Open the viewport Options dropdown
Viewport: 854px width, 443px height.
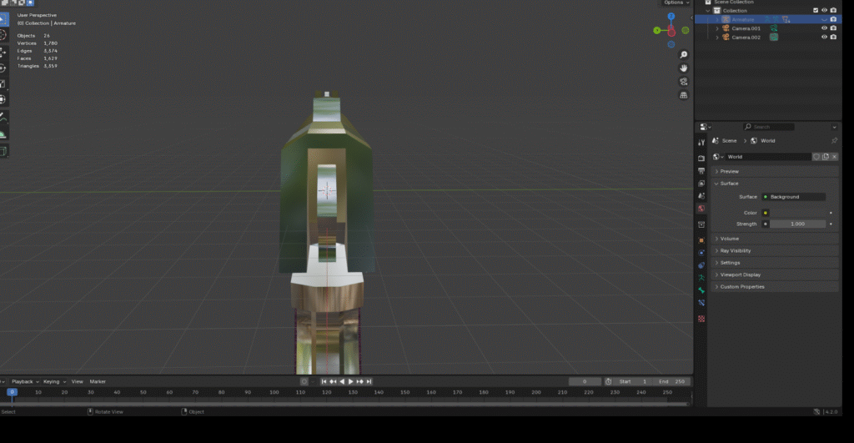point(676,3)
